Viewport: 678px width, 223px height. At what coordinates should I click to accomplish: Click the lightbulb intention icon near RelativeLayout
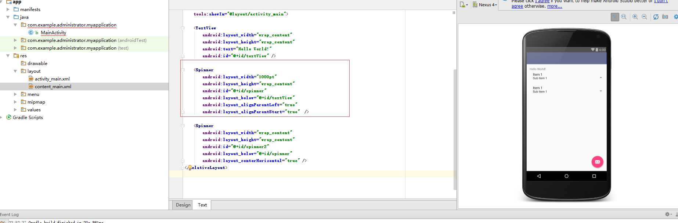click(190, 168)
